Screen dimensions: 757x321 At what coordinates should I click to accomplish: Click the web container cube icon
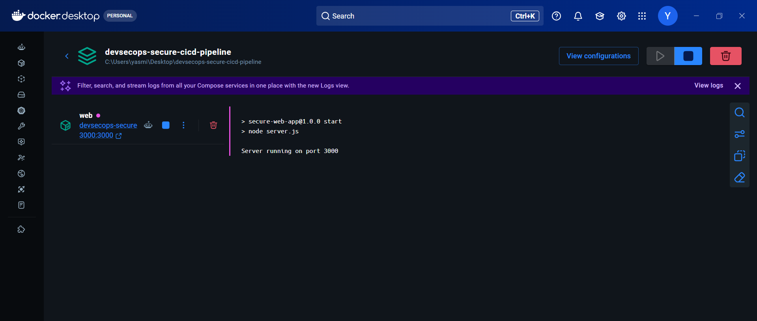(65, 125)
